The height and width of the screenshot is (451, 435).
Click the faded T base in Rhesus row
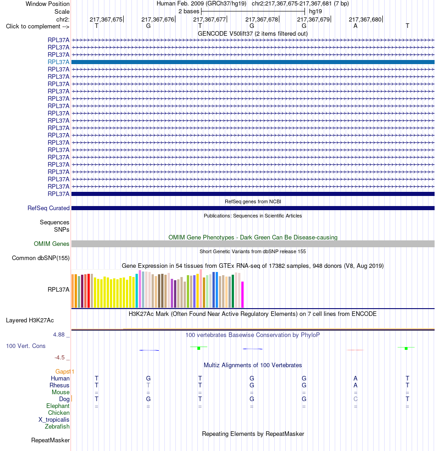(x=148, y=385)
